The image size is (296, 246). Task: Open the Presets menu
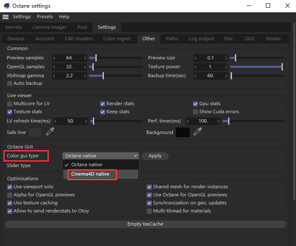pos(45,17)
